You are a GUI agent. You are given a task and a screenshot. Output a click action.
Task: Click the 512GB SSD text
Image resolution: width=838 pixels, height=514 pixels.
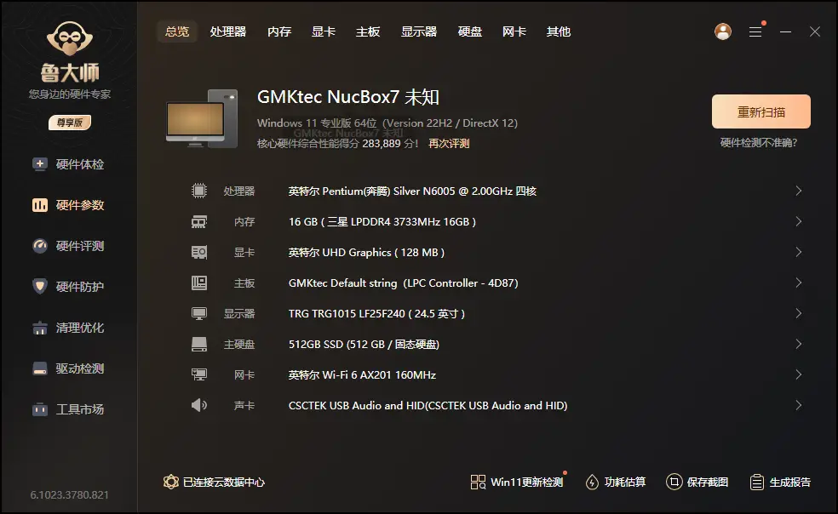click(x=364, y=345)
